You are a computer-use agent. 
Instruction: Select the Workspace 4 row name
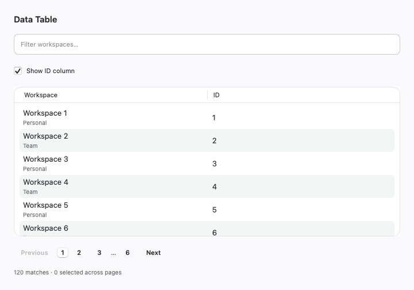coord(45,182)
